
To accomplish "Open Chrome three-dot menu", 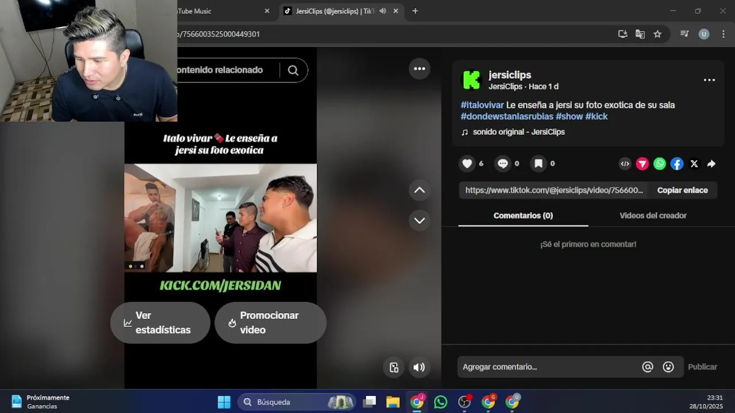I will (724, 34).
